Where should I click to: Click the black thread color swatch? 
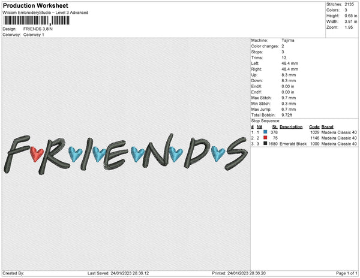click(265, 143)
